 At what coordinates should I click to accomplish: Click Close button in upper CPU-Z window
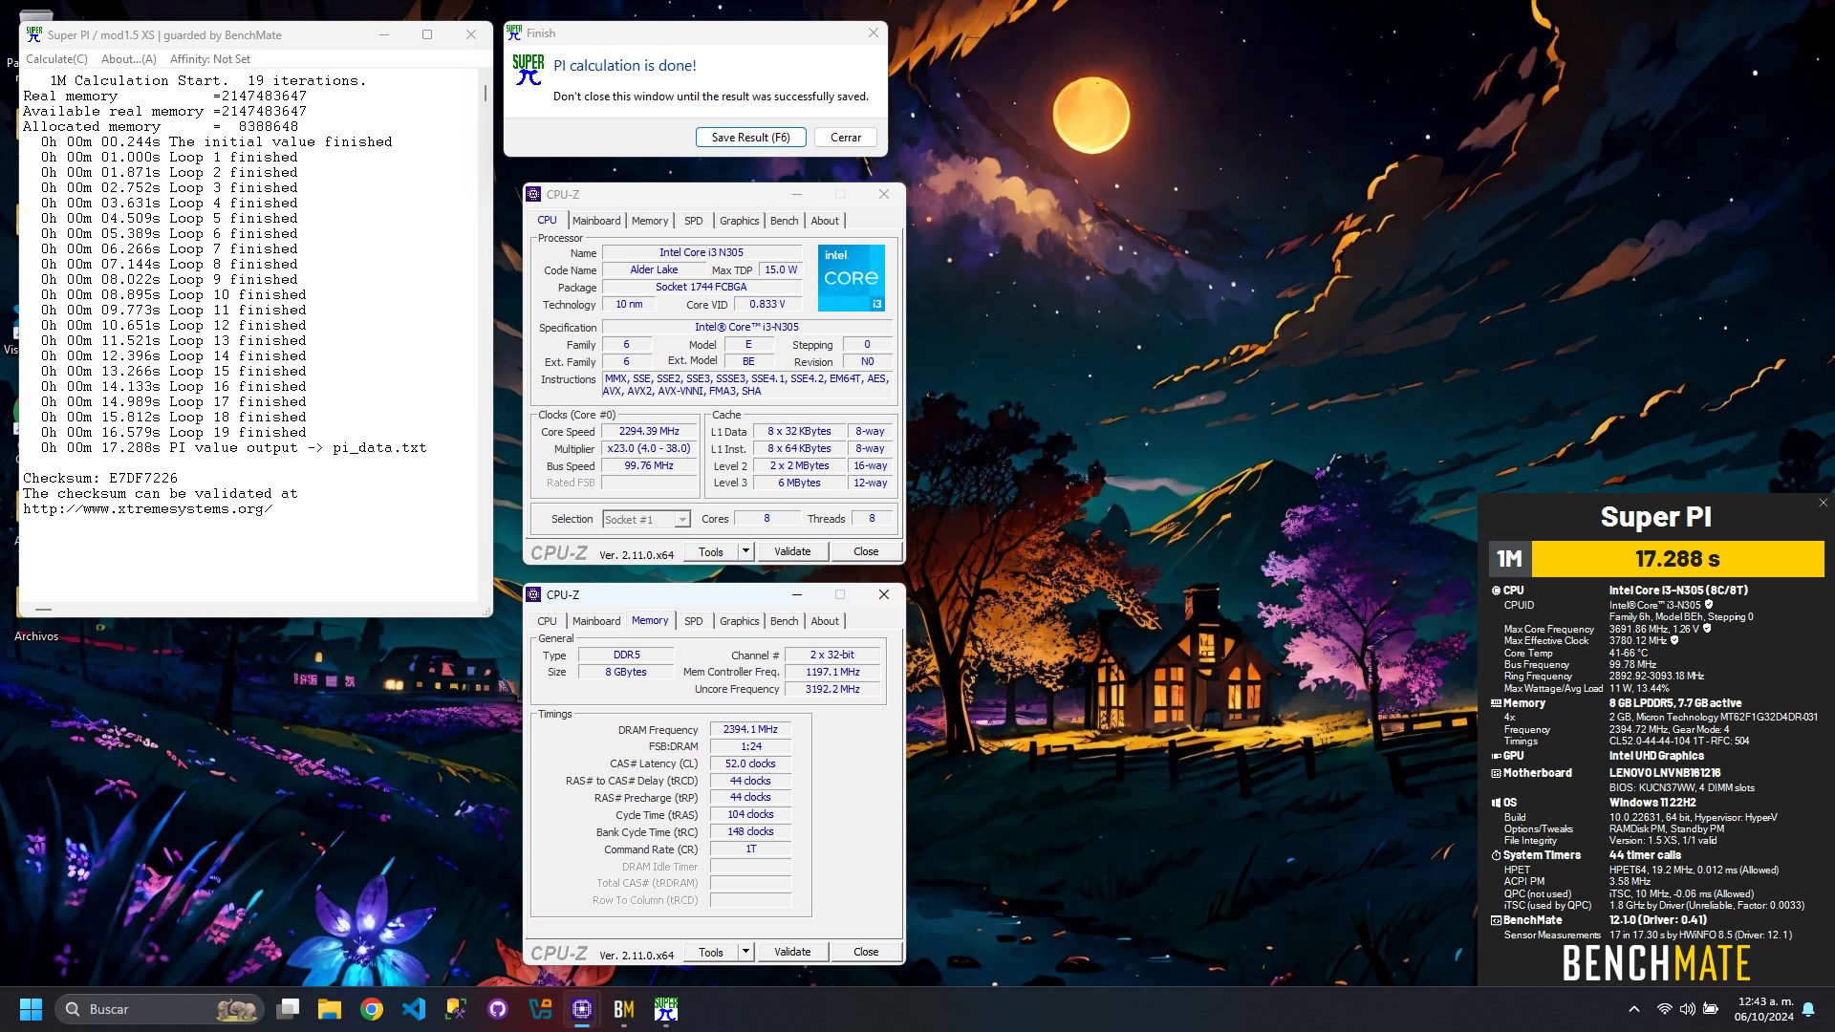click(866, 551)
